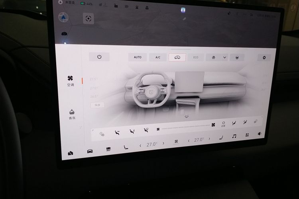Enable AUTO climate mode
The height and width of the screenshot is (199, 299).
[138, 57]
